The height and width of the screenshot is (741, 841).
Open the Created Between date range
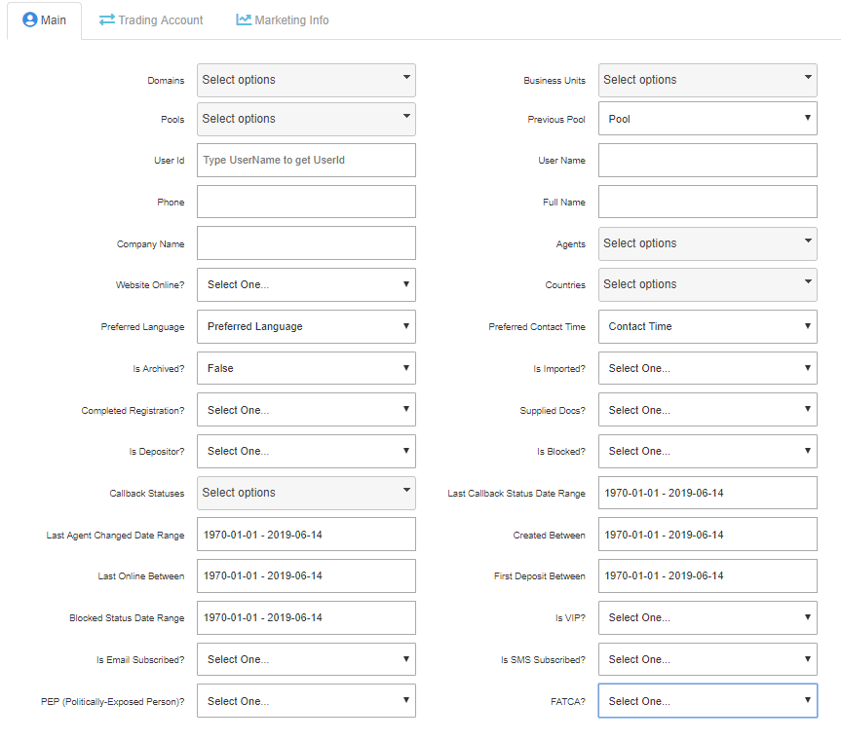(707, 535)
